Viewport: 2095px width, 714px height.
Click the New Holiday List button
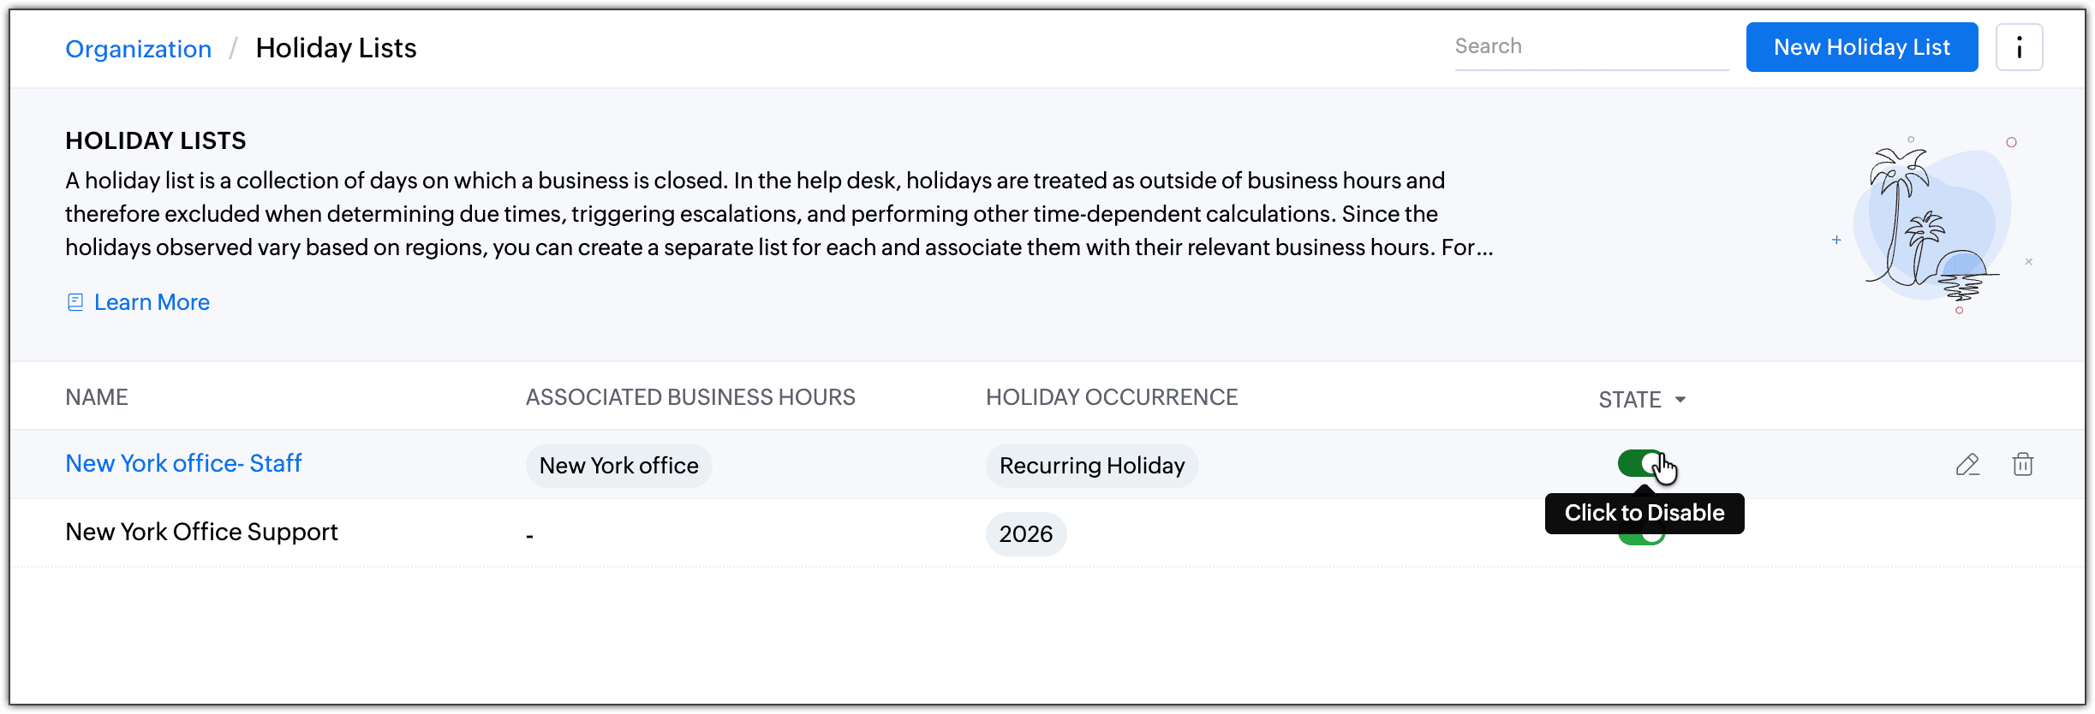(x=1861, y=47)
